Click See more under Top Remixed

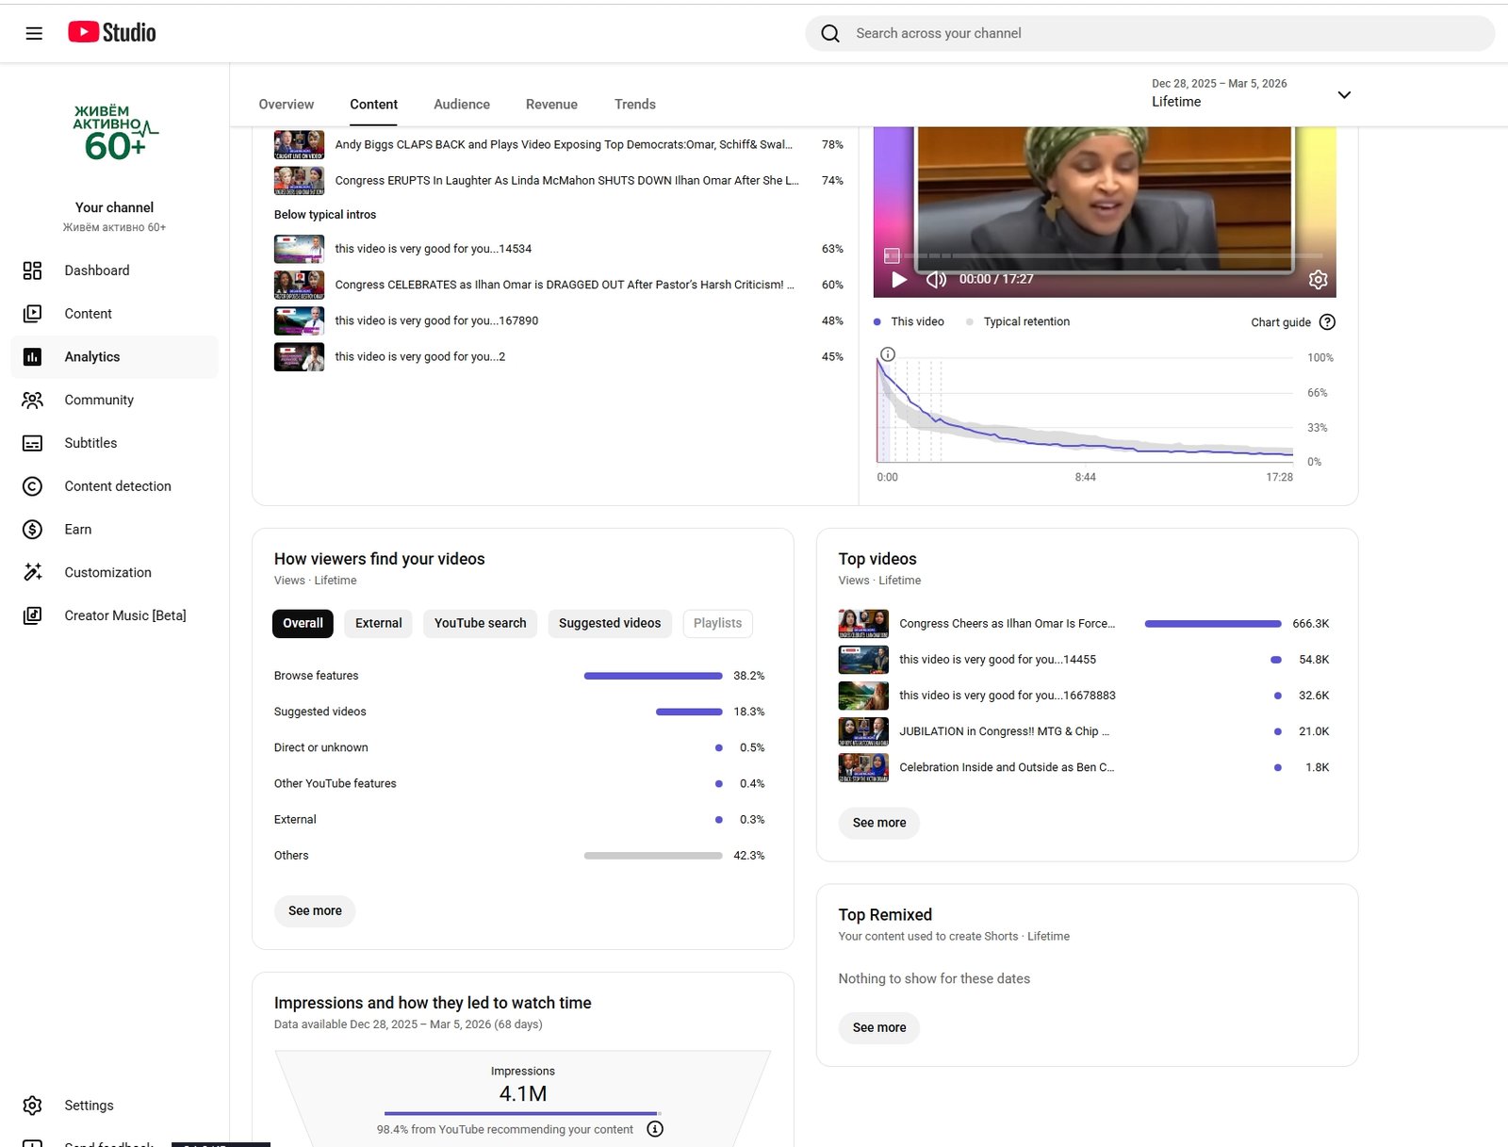pos(878,1027)
